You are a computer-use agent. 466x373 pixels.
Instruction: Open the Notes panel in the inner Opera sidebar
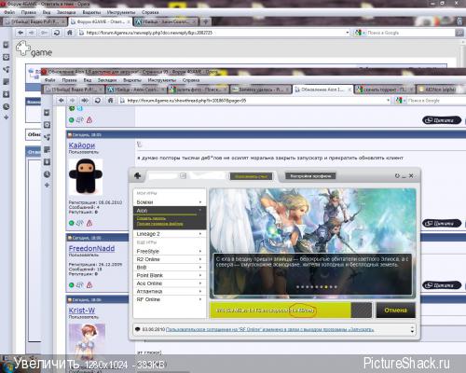pos(47,149)
